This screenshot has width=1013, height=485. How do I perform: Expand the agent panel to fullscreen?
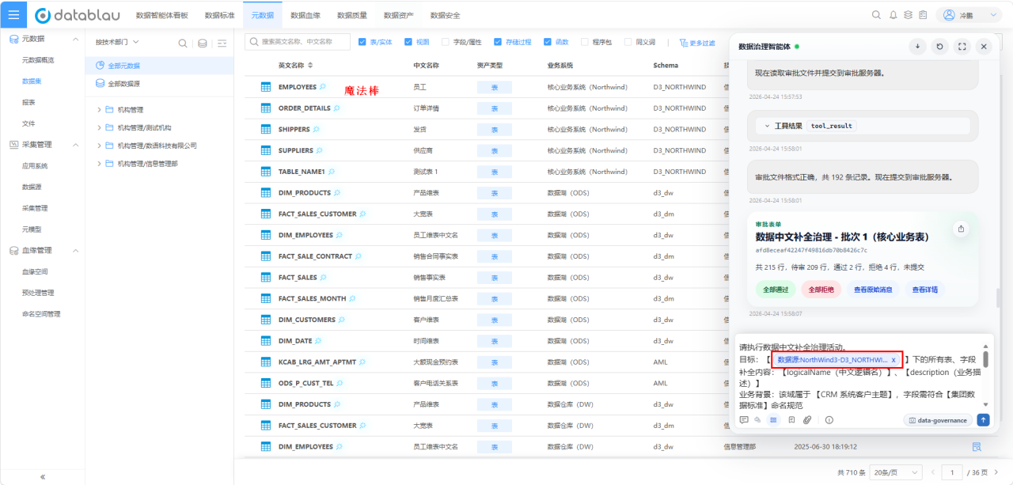pos(962,47)
